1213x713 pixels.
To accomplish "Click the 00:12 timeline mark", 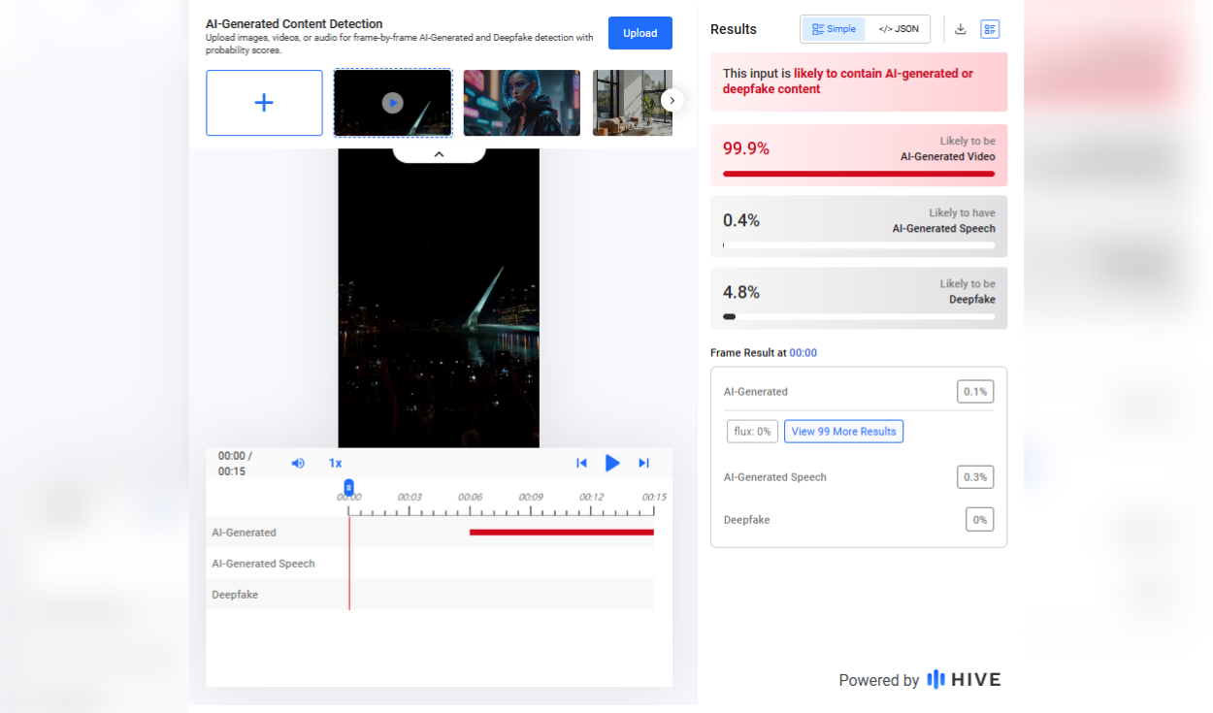I will (x=592, y=497).
